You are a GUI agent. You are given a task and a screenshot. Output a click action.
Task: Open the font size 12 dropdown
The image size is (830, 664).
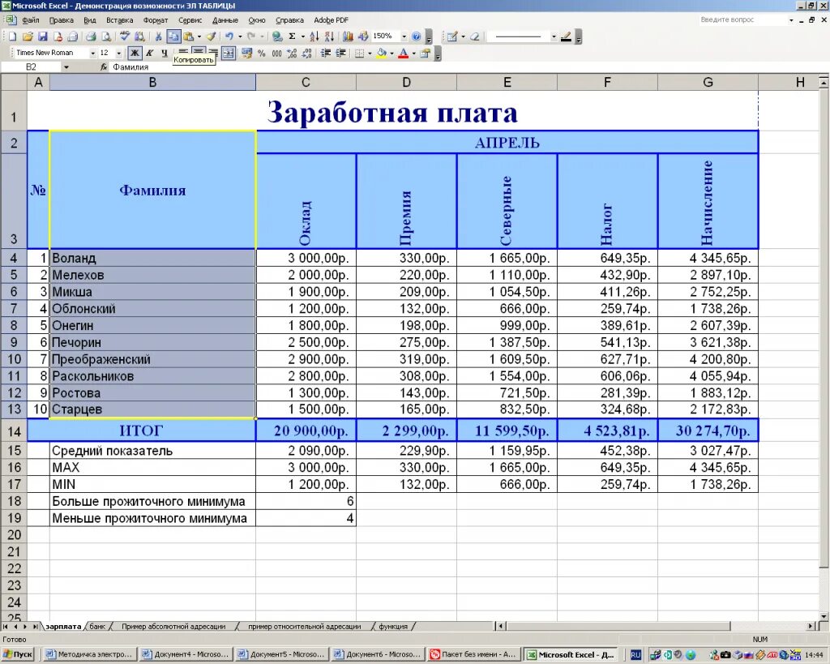(x=118, y=53)
